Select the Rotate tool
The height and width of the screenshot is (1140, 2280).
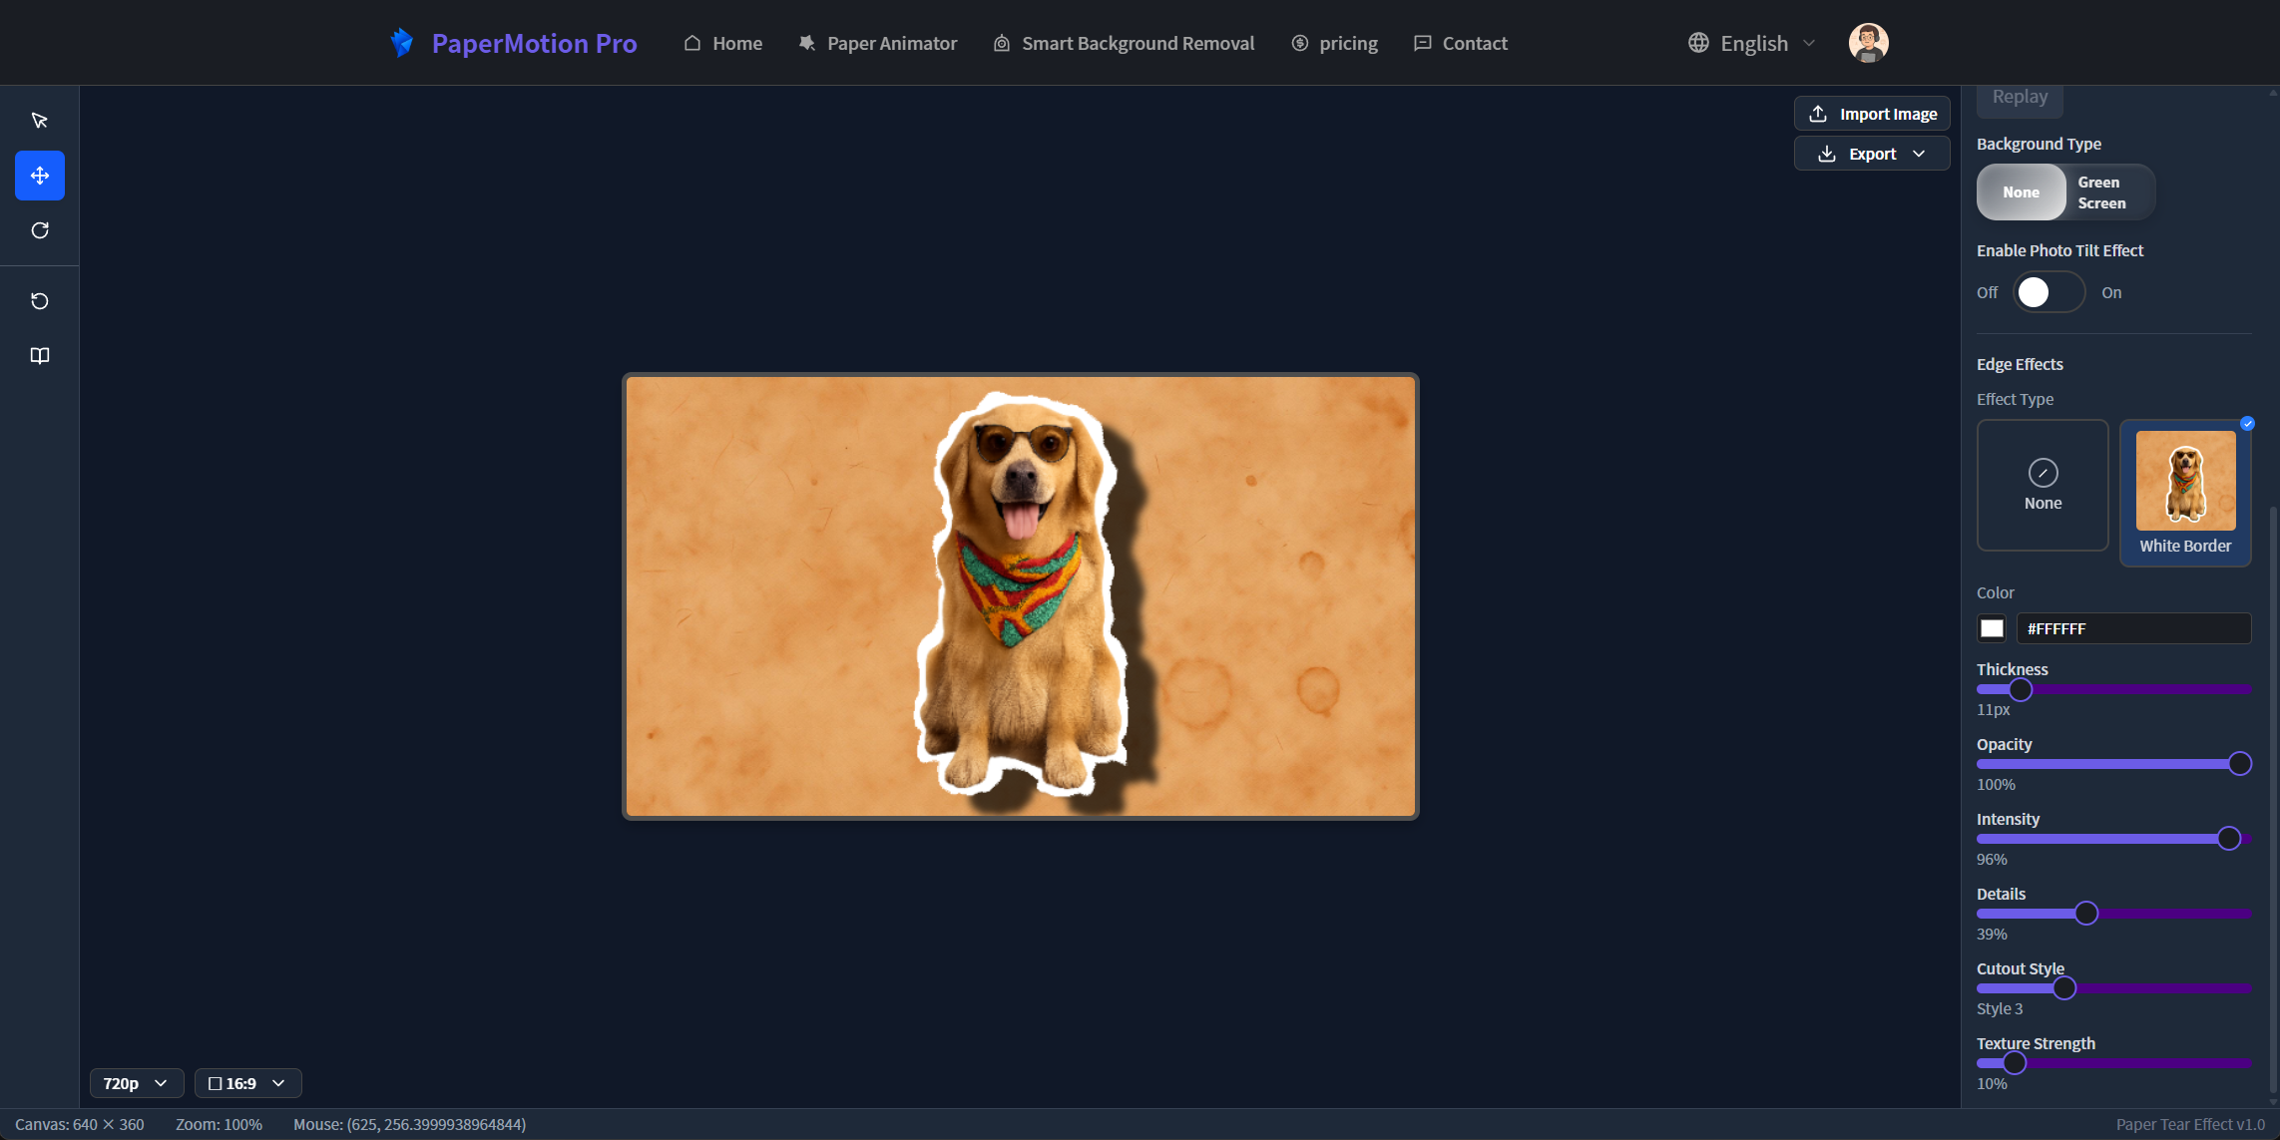39,230
